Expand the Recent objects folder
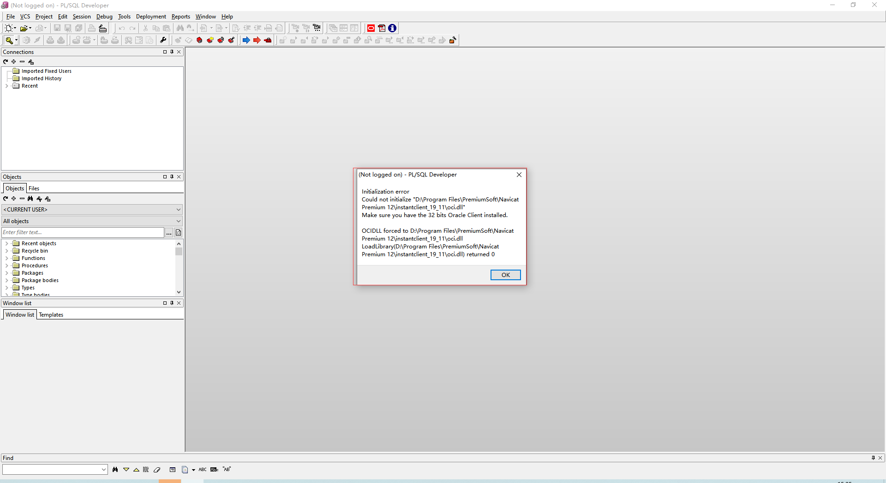 7,244
